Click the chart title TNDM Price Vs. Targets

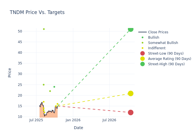pos(37,13)
